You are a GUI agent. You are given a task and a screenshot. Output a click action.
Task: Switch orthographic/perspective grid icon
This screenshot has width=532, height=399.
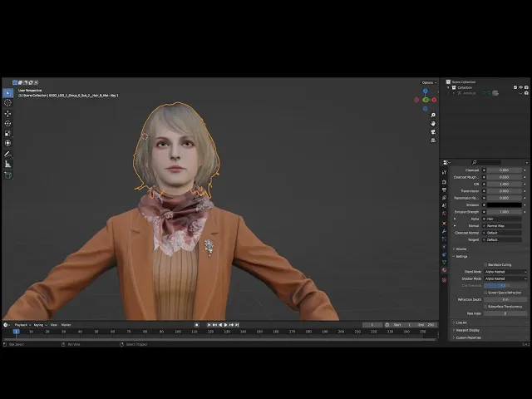pos(433,140)
